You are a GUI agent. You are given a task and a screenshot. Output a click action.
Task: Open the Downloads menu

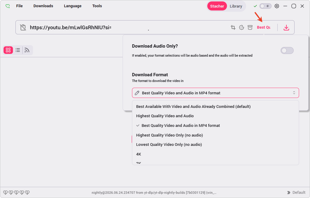point(43,6)
